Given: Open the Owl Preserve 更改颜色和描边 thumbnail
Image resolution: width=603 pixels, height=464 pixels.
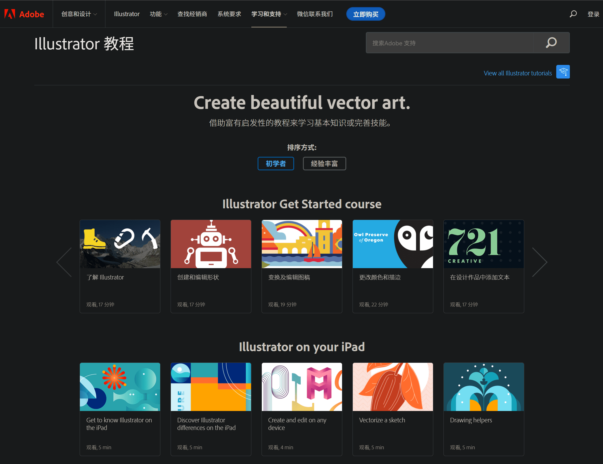Looking at the screenshot, I should [393, 244].
